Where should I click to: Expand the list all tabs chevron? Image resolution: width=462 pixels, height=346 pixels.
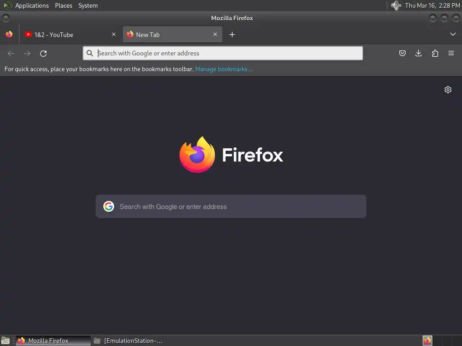(453, 34)
